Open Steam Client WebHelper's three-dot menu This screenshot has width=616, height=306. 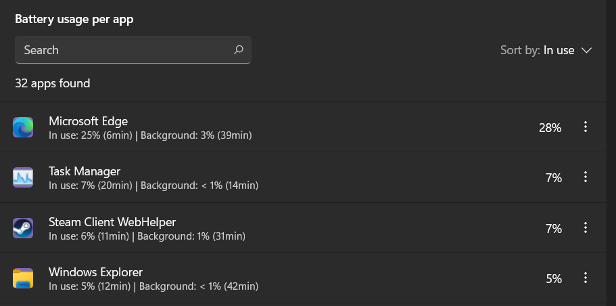tap(586, 228)
